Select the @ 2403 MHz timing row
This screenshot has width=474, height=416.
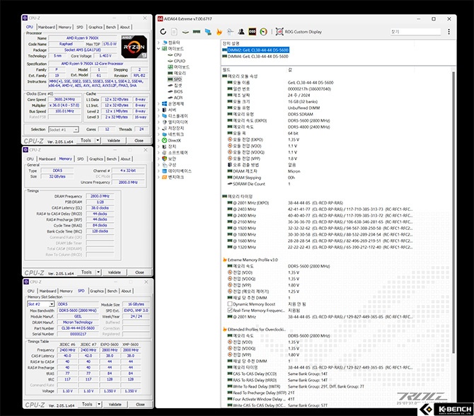320,209
